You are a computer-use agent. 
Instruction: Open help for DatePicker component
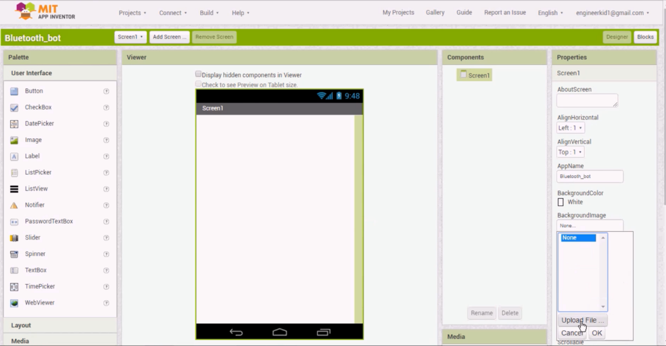(106, 124)
